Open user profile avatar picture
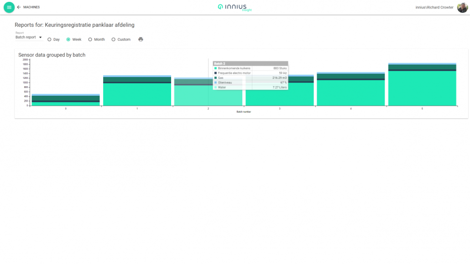The width and height of the screenshot is (470, 264). [x=462, y=7]
